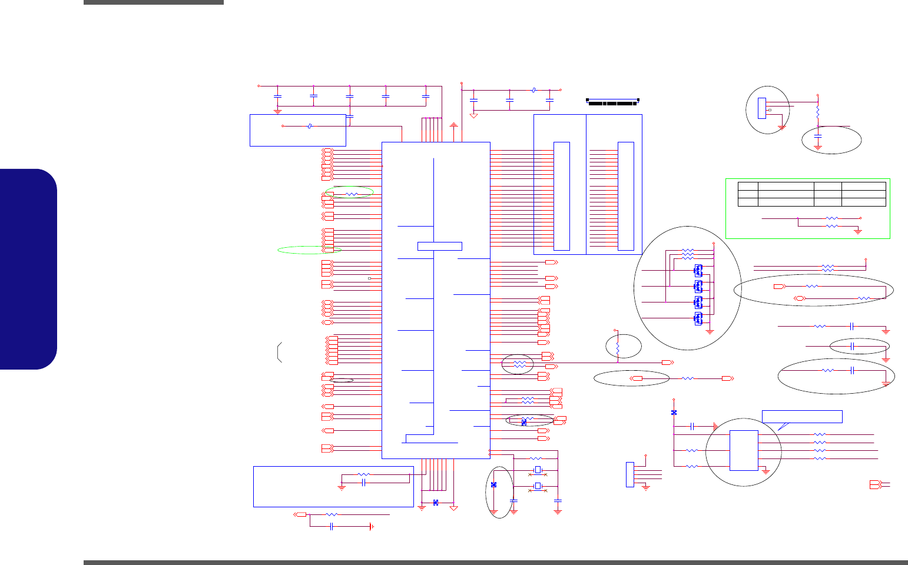This screenshot has width=908, height=565.
Task: Click the resistor circled in green
Action: (352, 194)
